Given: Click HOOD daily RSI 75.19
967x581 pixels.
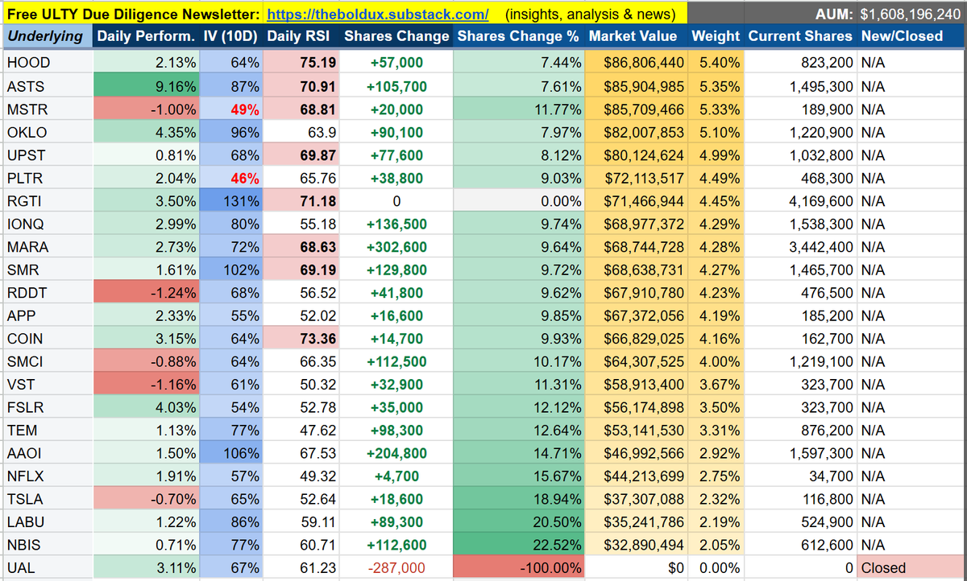Looking at the screenshot, I should (x=301, y=63).
